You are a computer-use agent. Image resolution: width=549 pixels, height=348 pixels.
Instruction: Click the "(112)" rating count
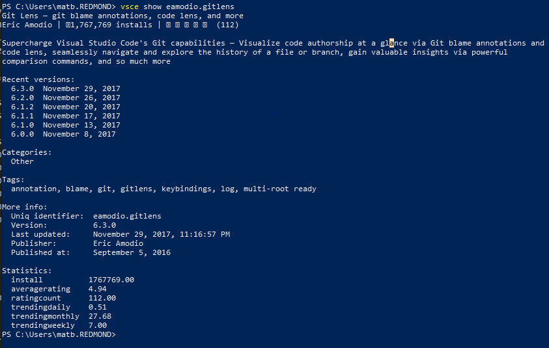[x=227, y=25]
